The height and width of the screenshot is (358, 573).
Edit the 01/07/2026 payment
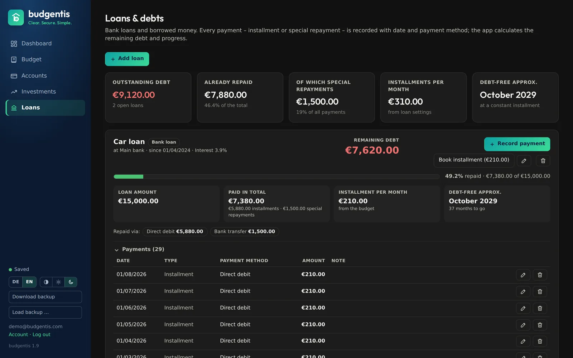point(523,291)
